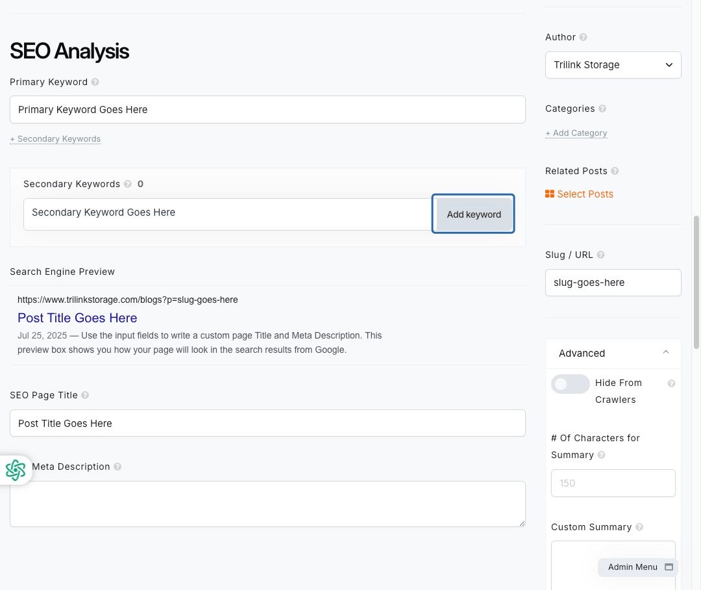701x590 pixels.
Task: Focus the Slug / URL input field
Action: [x=613, y=283]
